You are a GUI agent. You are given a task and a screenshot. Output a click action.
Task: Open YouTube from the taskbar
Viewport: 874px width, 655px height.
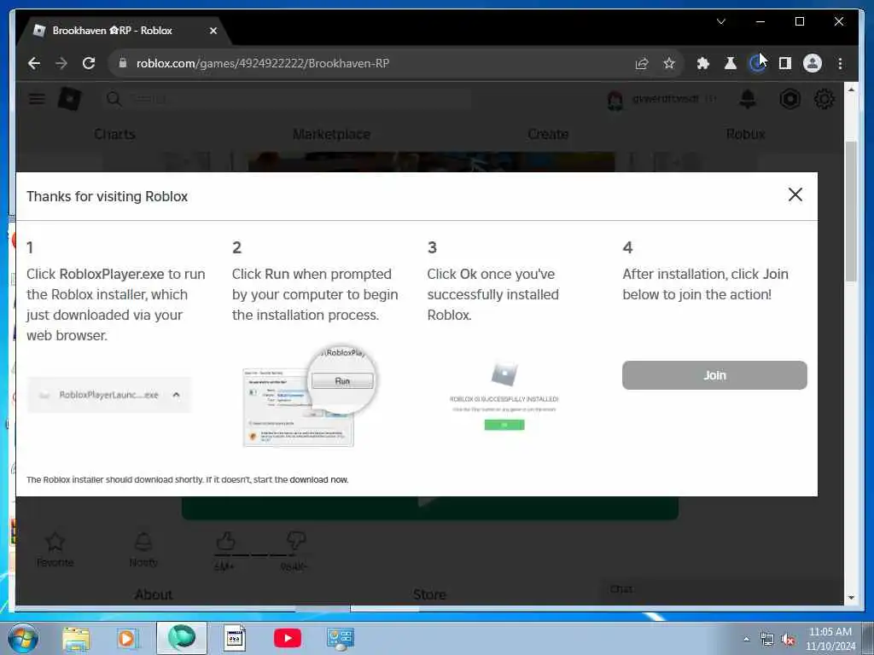click(288, 638)
